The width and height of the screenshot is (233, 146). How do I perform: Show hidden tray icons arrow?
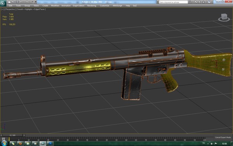point(208,144)
